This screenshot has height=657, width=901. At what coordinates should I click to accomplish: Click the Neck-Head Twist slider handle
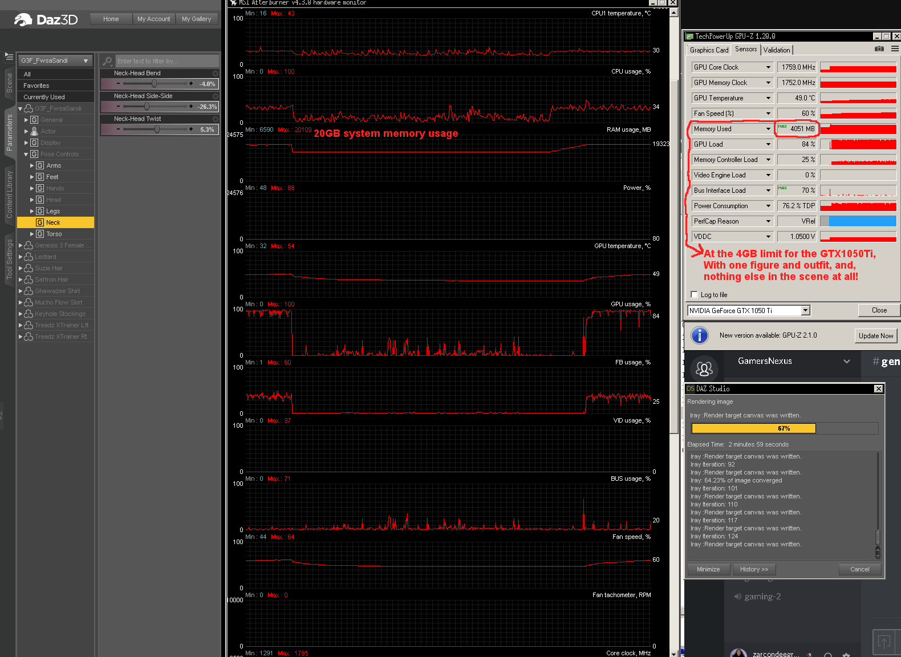[157, 129]
